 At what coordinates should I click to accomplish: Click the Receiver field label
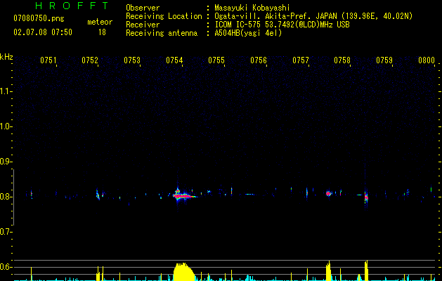(x=143, y=25)
